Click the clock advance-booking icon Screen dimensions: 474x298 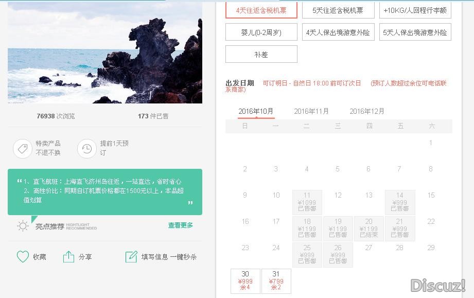[87, 148]
